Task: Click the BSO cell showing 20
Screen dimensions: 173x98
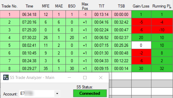Action: (72, 38)
